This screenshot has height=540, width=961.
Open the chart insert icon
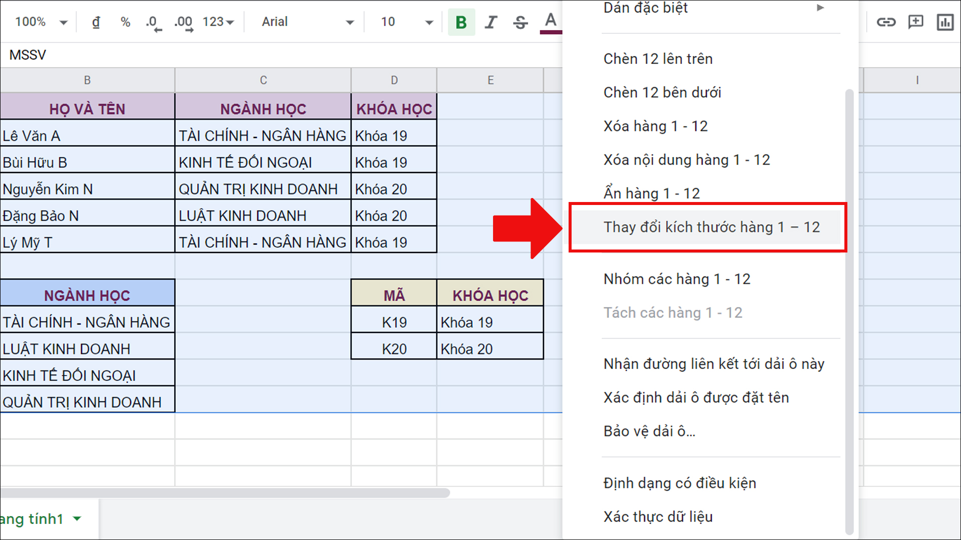(x=945, y=22)
